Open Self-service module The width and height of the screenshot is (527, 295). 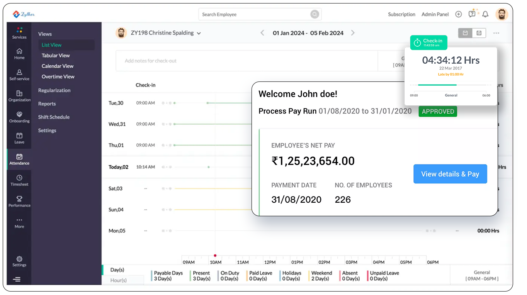pyautogui.click(x=19, y=75)
